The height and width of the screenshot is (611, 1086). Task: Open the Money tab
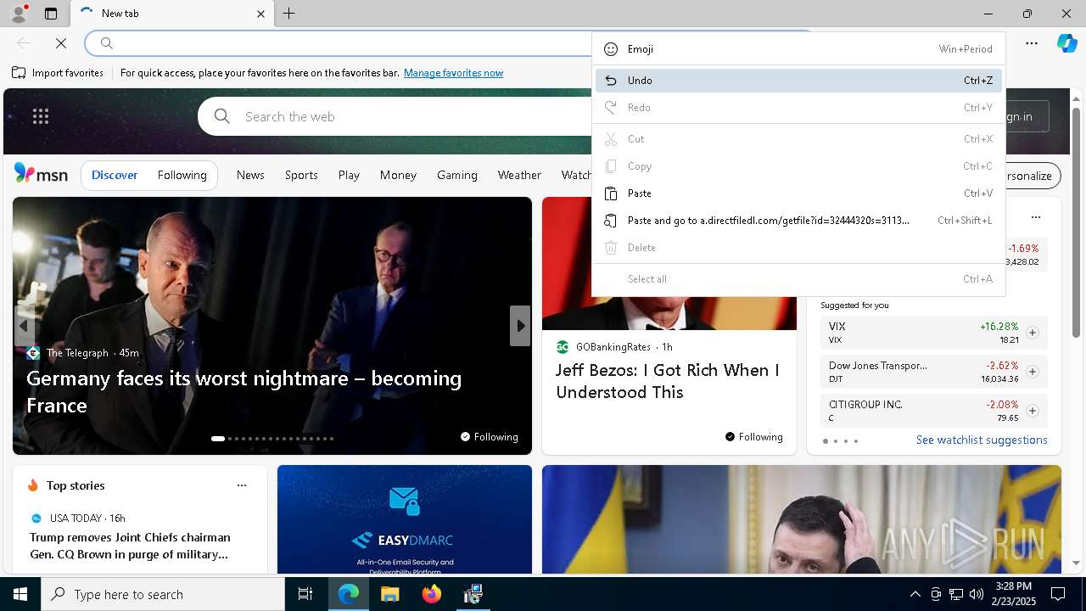pos(398,175)
